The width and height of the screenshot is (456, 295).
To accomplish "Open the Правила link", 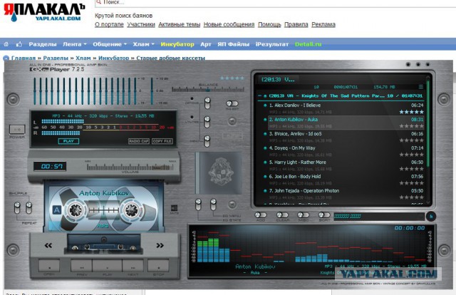I will pos(296,24).
